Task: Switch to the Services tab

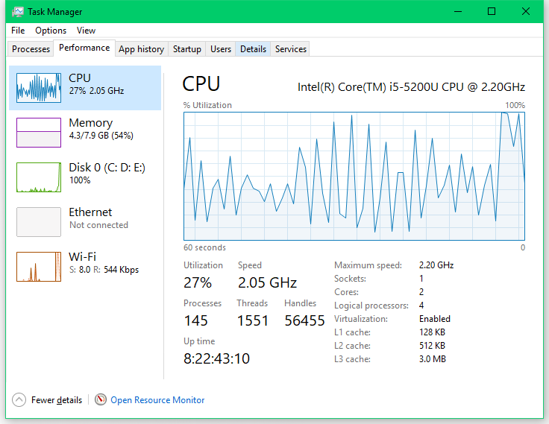Action: 291,49
